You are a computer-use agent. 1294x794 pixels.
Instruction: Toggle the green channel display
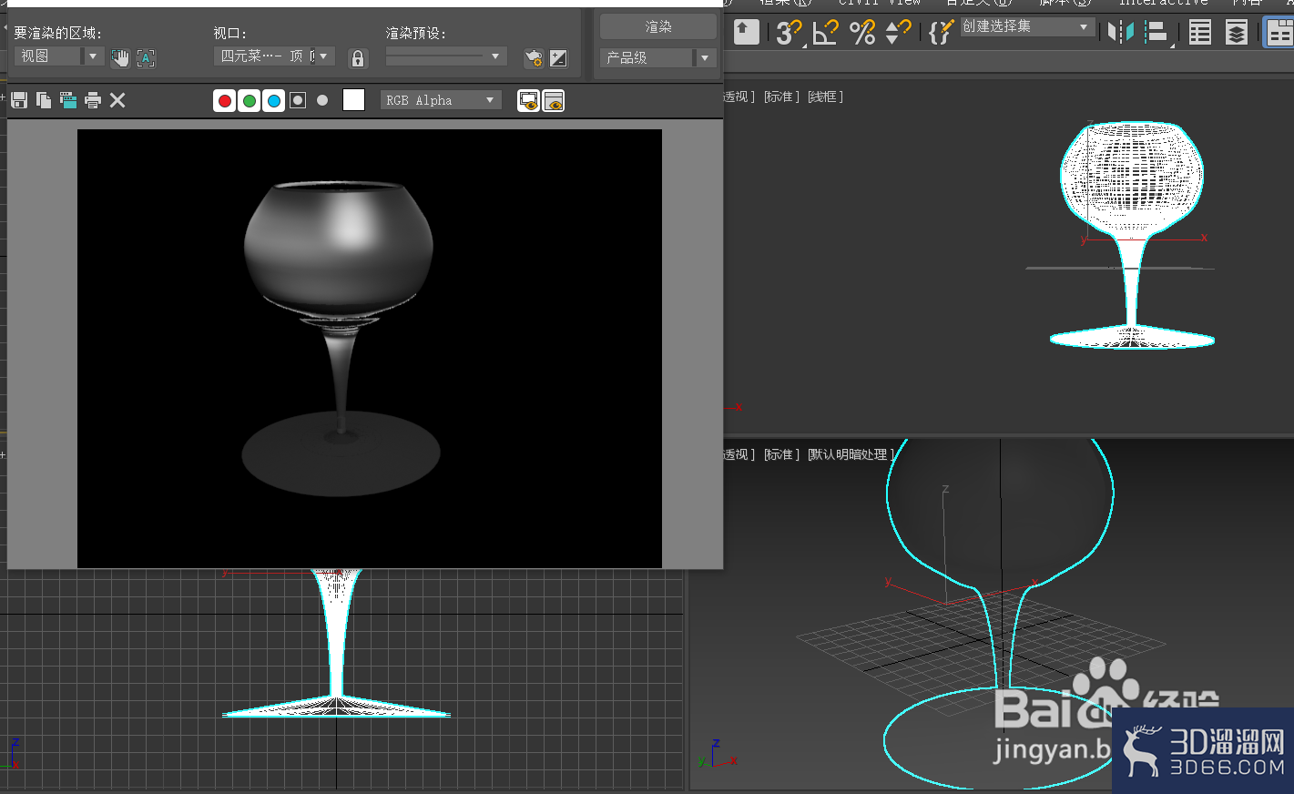250,100
